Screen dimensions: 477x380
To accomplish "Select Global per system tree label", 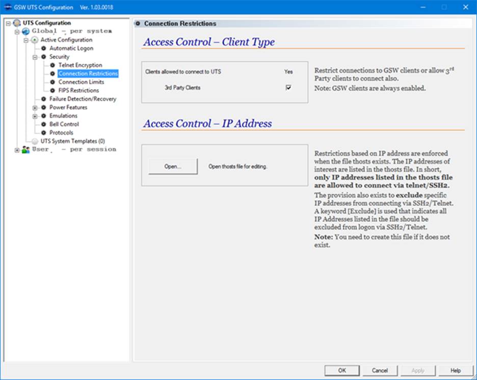I will pos(72,31).
